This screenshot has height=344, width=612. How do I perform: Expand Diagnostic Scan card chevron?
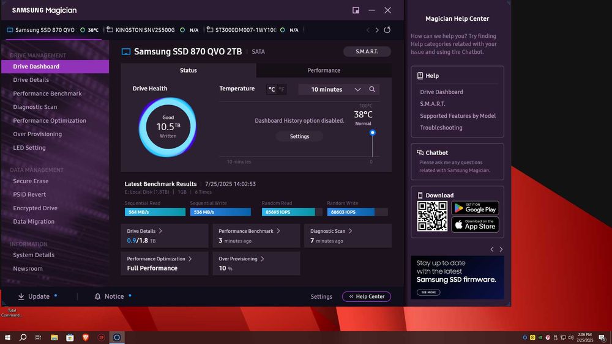(351, 231)
